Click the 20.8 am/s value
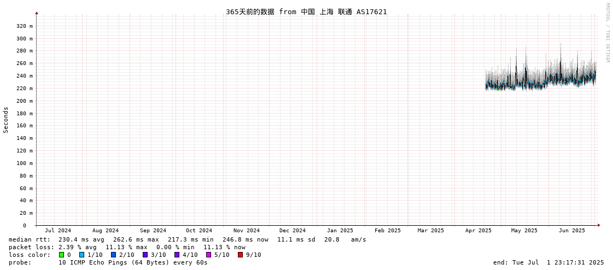Image resolution: width=613 pixels, height=270 pixels. [x=345, y=239]
